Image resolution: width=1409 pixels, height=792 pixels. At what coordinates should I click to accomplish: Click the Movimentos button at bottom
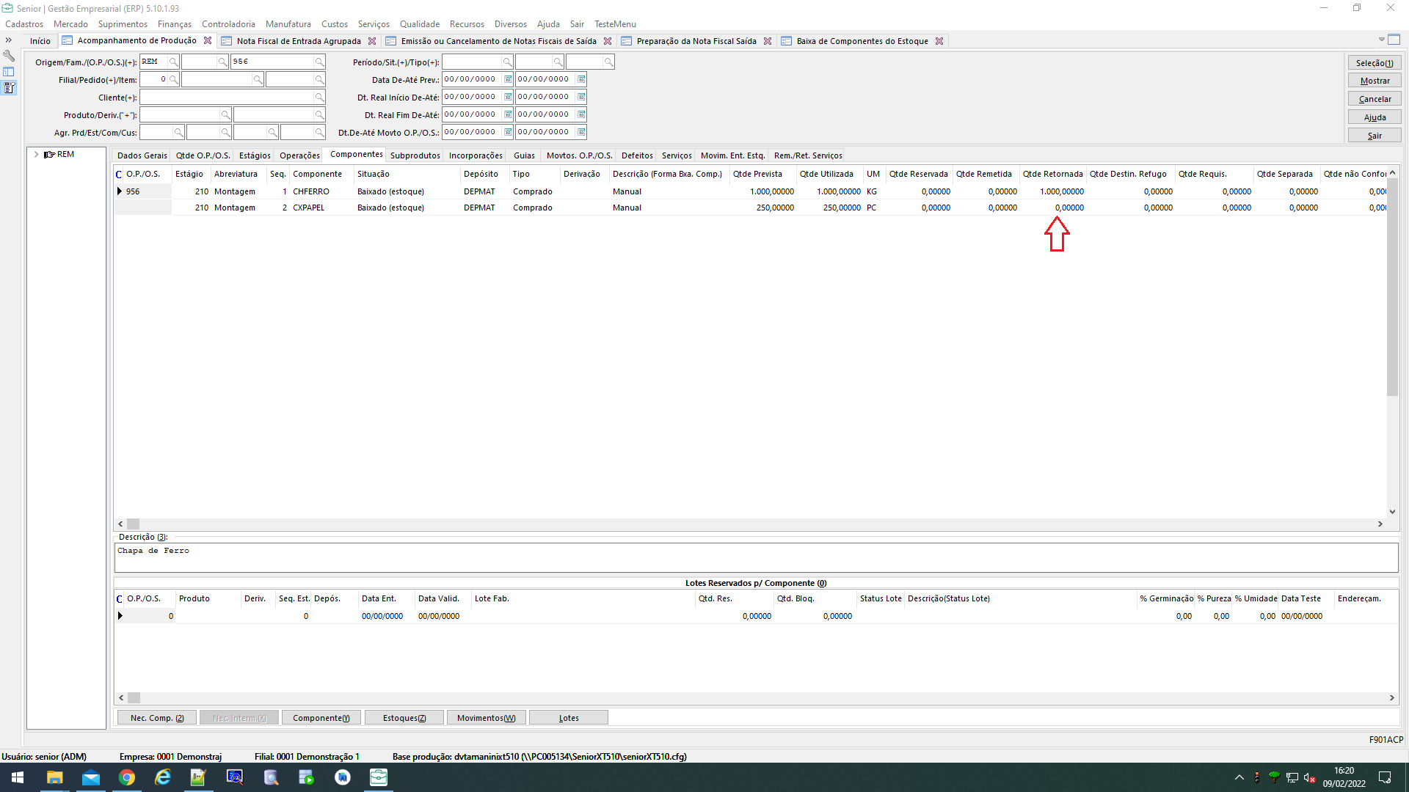486,718
